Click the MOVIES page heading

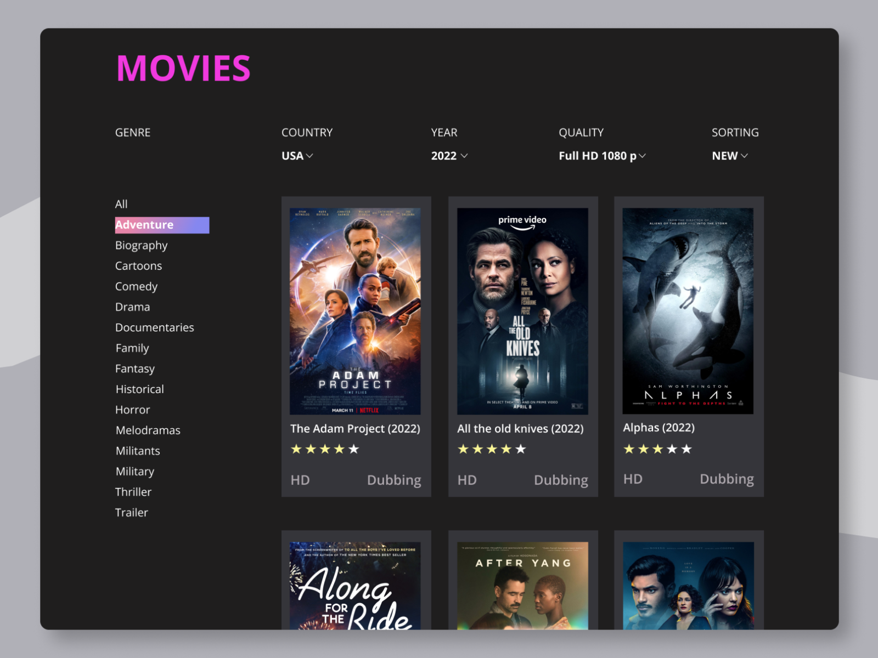[x=183, y=69]
